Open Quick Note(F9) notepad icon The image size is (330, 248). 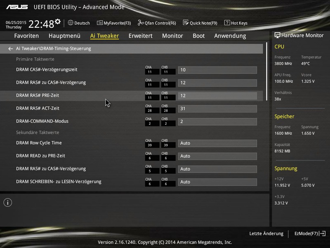pyautogui.click(x=186, y=23)
